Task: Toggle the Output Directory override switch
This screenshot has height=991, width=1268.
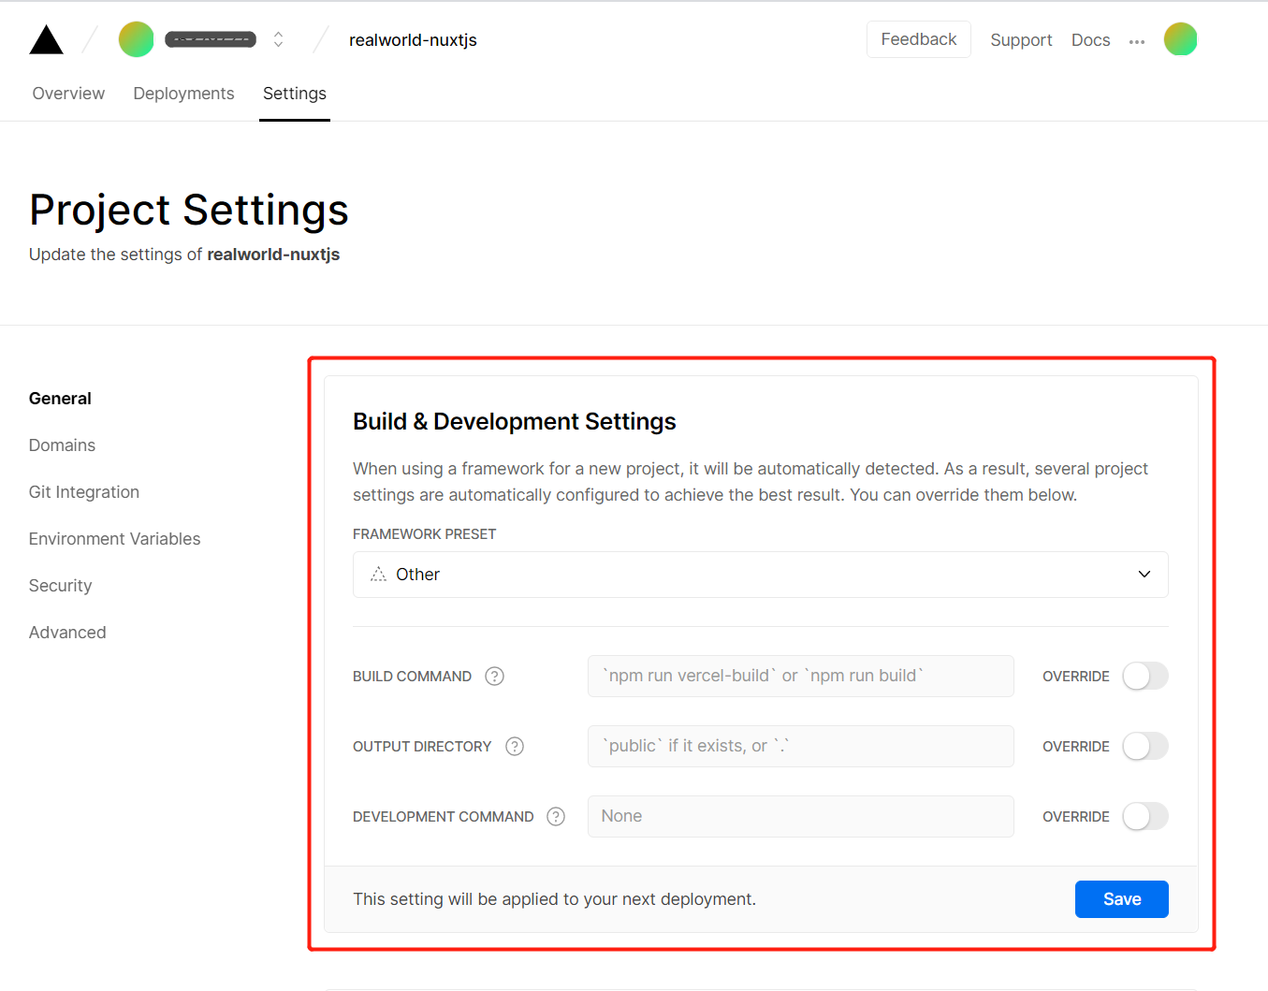Action: pos(1144,747)
